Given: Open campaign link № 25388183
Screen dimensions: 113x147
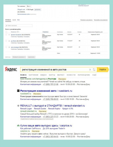Looking at the screenshot, I should pos(14,41).
